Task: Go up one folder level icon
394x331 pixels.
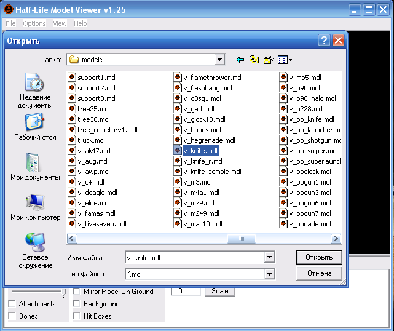Action: point(254,60)
